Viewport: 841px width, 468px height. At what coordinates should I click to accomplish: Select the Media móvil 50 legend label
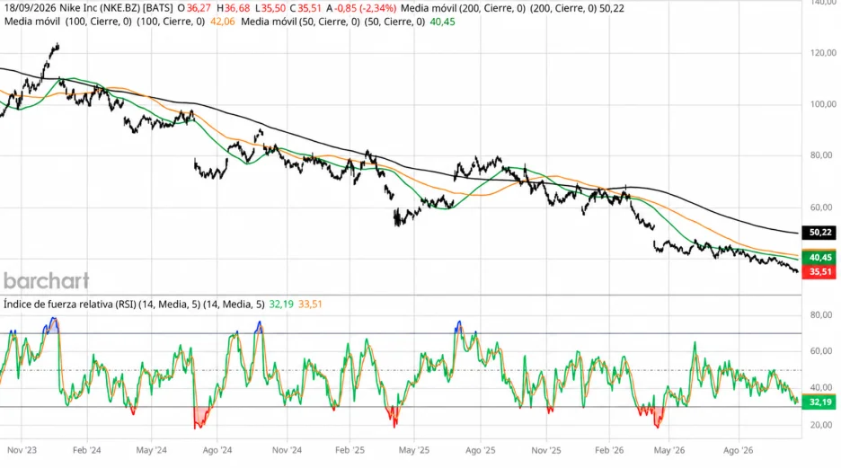[299, 22]
